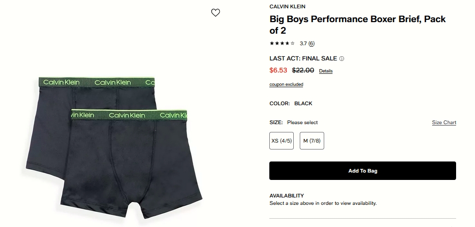Open the Size Chart link

[444, 122]
